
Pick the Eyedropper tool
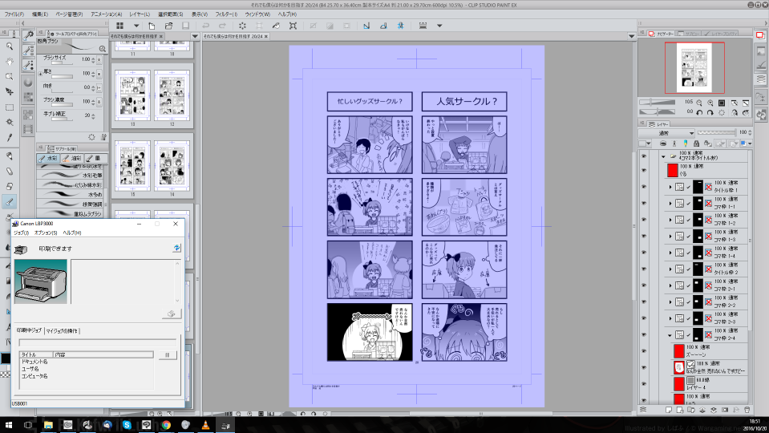[x=10, y=137]
